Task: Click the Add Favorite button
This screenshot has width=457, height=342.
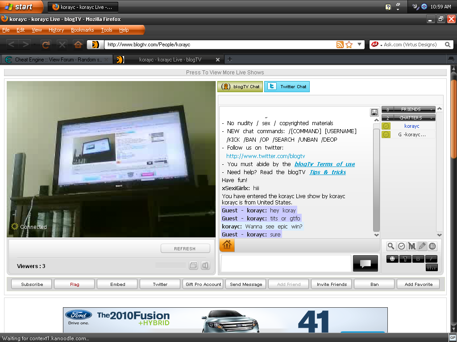Action: tap(419, 285)
